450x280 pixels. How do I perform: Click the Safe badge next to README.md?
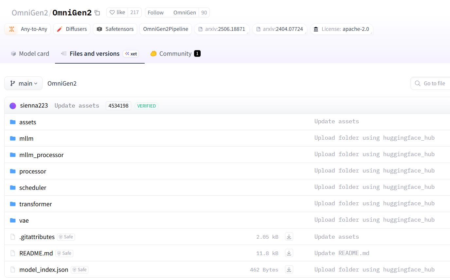pyautogui.click(x=64, y=253)
